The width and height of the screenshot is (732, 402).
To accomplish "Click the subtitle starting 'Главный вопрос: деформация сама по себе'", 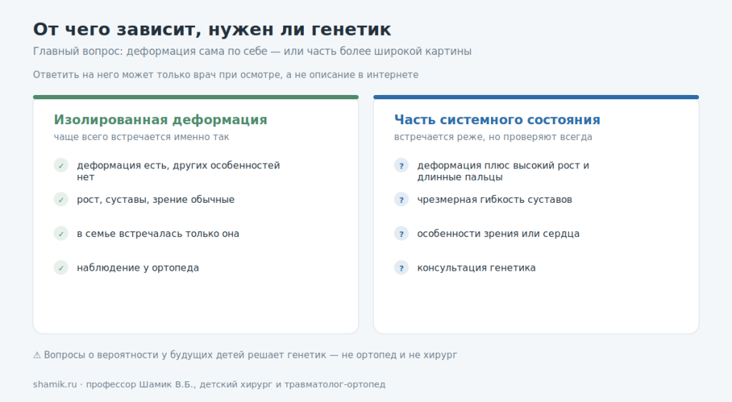I will (x=252, y=51).
